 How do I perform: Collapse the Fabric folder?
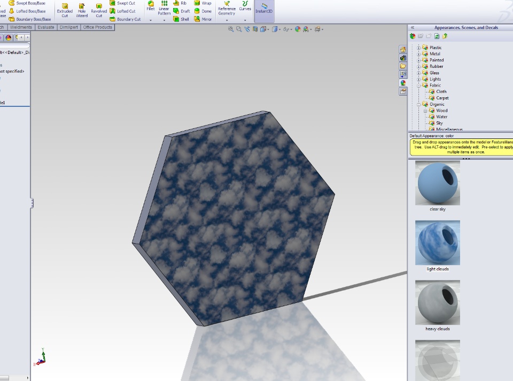coord(419,85)
